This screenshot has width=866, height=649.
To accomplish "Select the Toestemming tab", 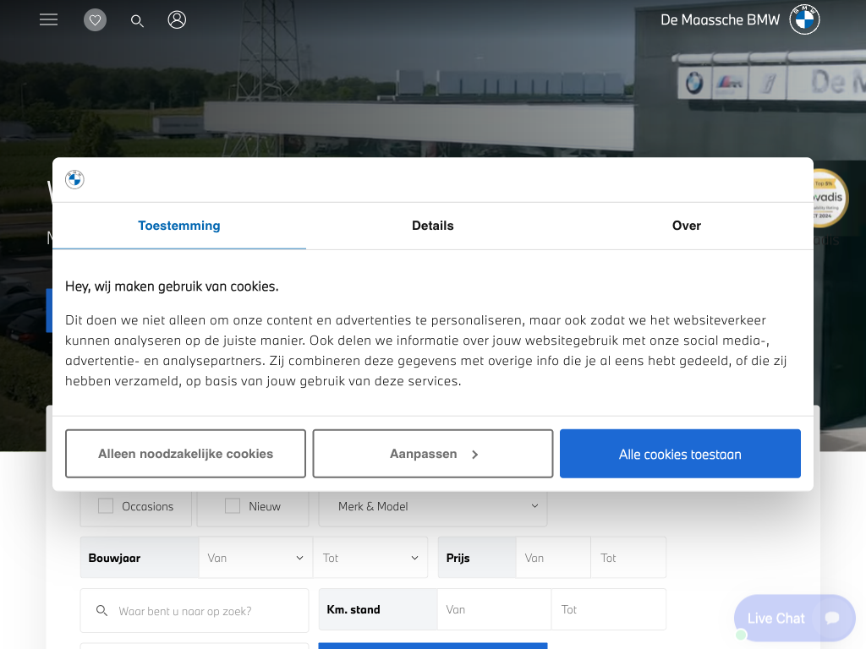I will (179, 226).
